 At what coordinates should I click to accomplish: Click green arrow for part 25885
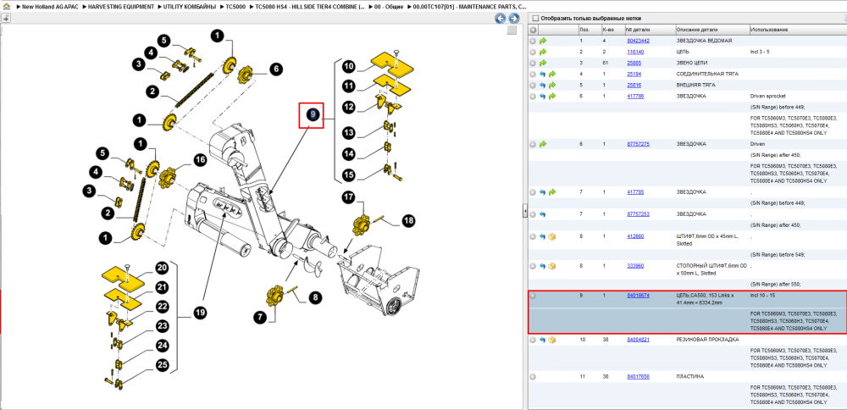[543, 64]
